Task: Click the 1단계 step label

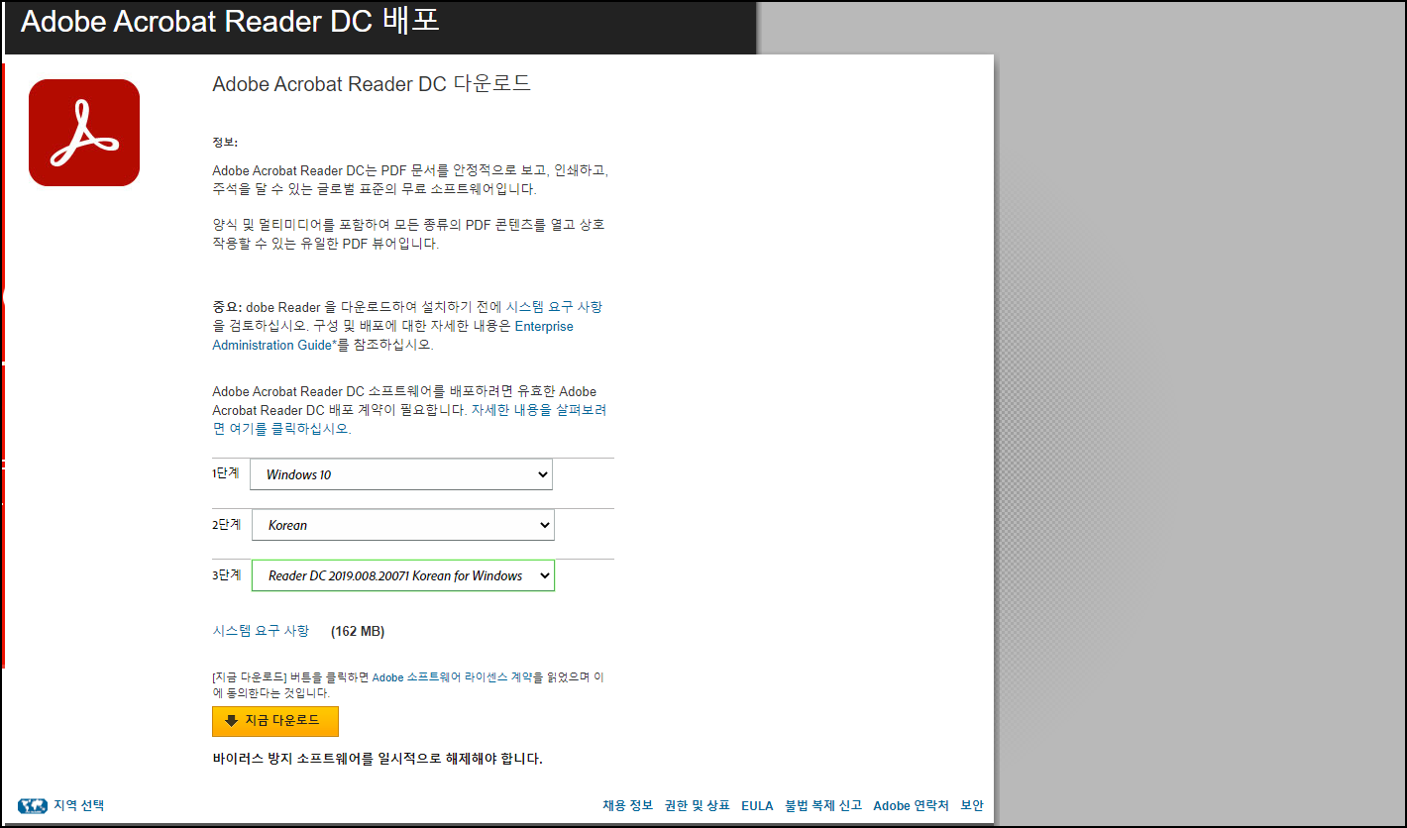Action: tap(226, 473)
